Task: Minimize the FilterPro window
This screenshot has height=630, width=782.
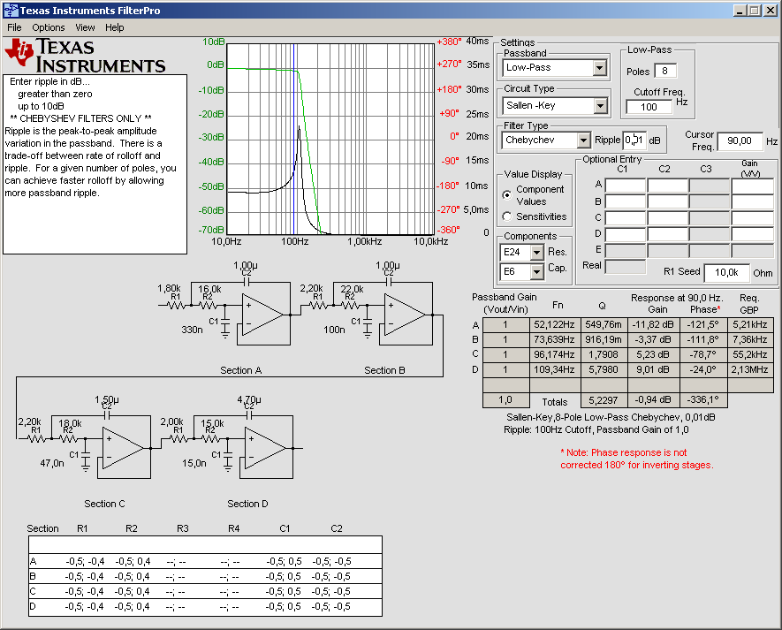Action: pyautogui.click(x=740, y=11)
